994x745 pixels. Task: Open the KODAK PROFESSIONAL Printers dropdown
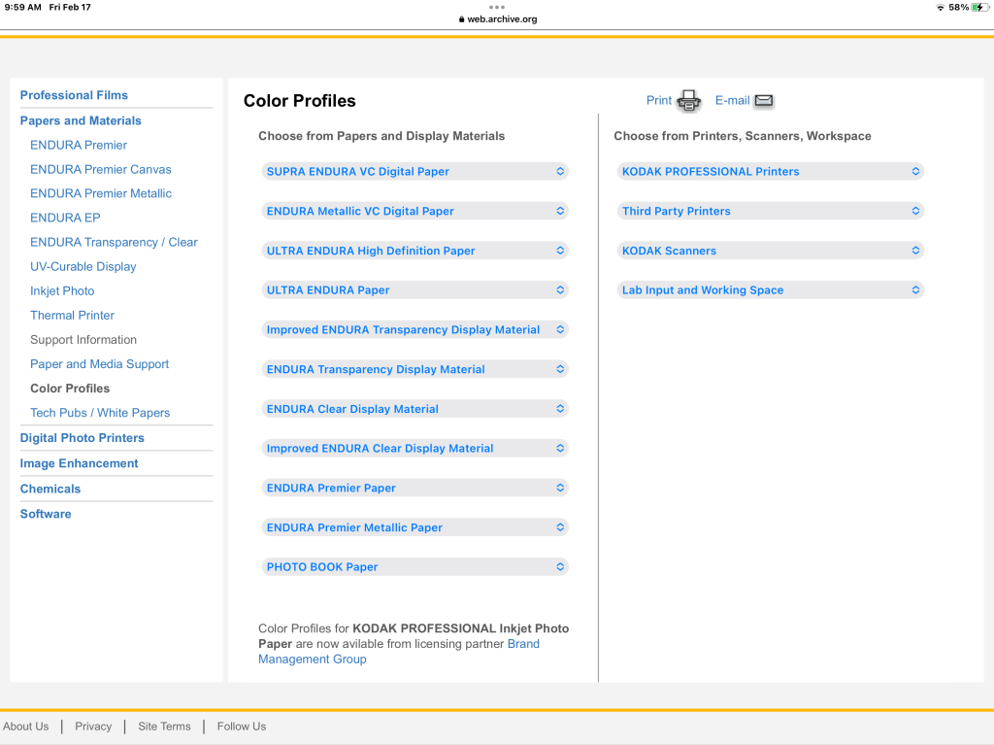pyautogui.click(x=770, y=172)
